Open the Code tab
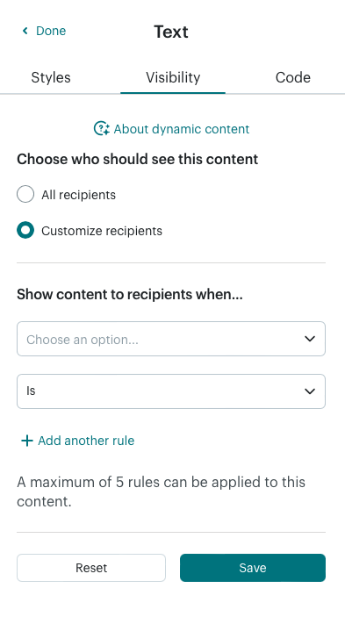Screen dimensions: 345x624 (293, 77)
